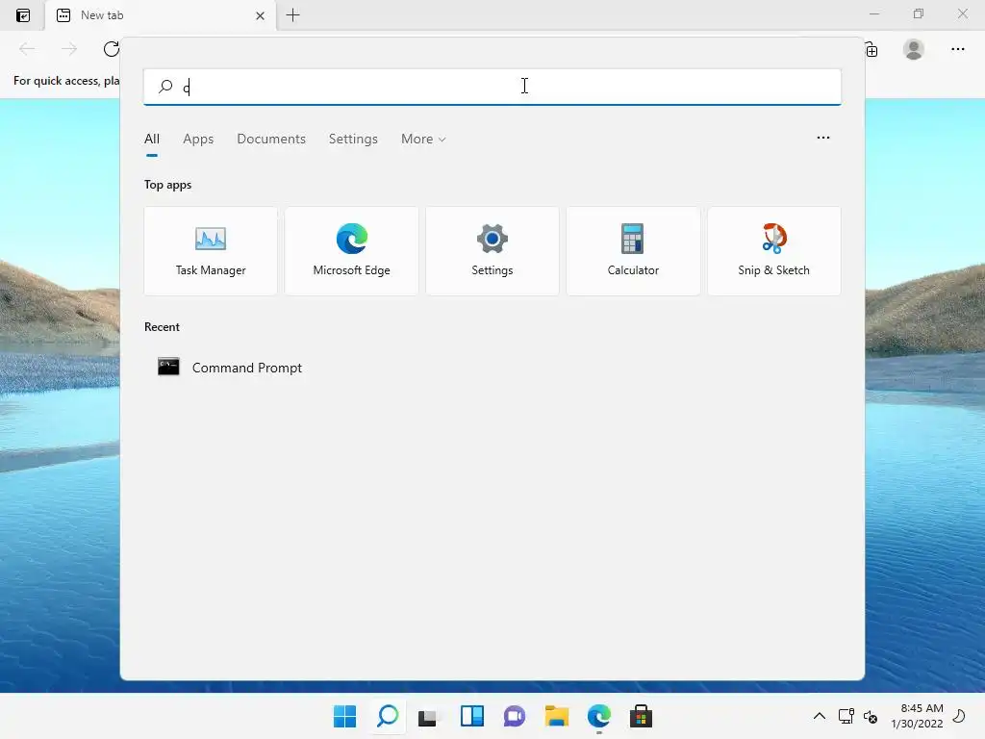This screenshot has width=985, height=739.
Task: Expand the More filter dropdown
Action: (x=423, y=139)
